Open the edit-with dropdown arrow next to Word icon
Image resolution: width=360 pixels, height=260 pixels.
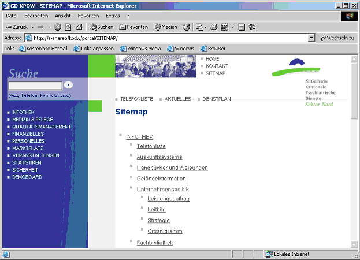pyautogui.click(x=233, y=27)
